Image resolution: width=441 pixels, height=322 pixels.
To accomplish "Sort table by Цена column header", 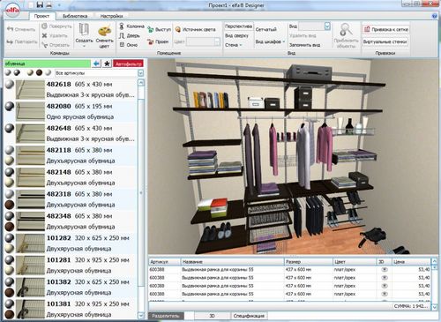I will 411,261.
